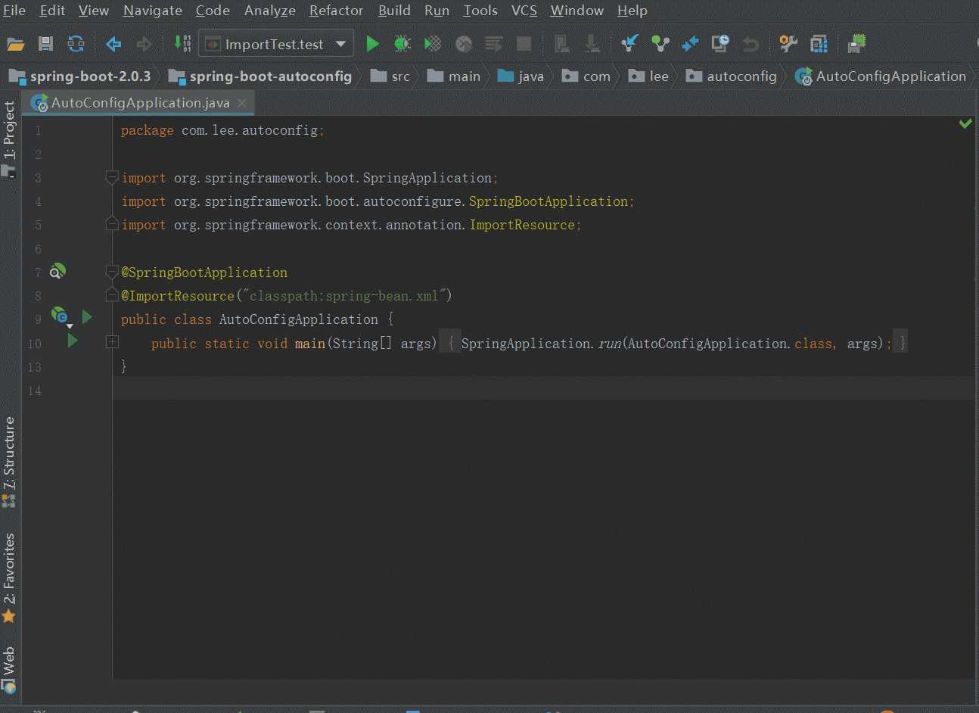Toggle the Web tool window
Image resolution: width=979 pixels, height=713 pixels.
point(9,670)
